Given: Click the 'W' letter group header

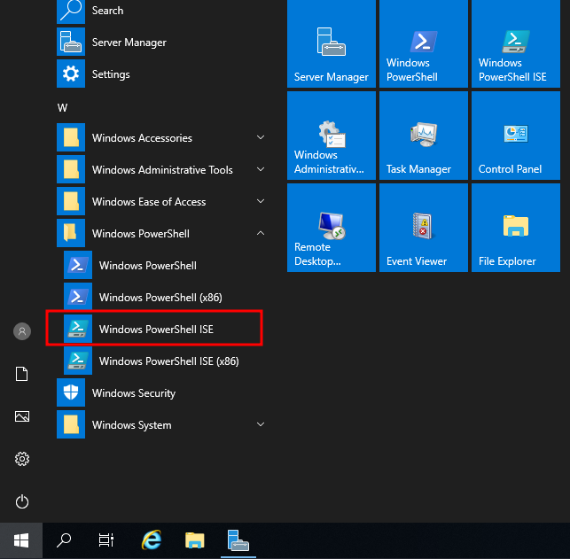Looking at the screenshot, I should [x=63, y=108].
